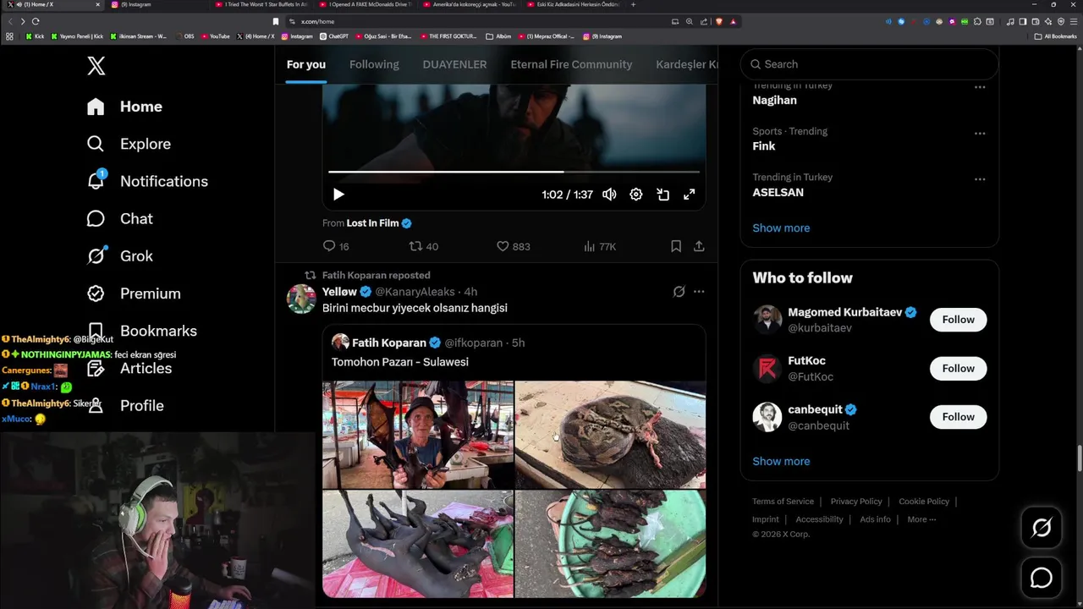Open the DUAYENLER tab
Image resolution: width=1083 pixels, height=609 pixels.
point(454,64)
